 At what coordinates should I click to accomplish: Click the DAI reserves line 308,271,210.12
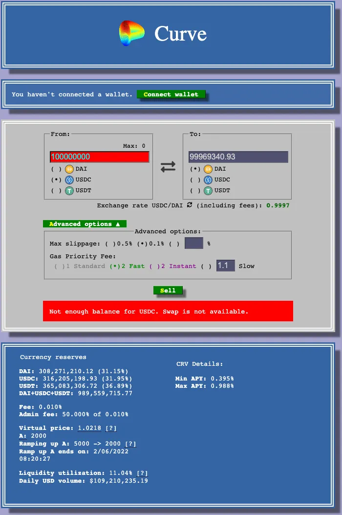point(73,371)
